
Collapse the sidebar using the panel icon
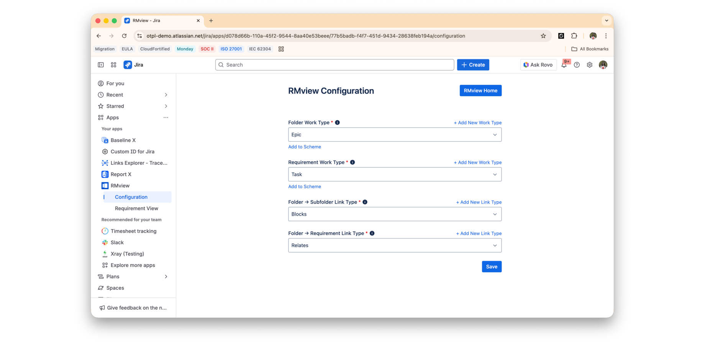[100, 65]
